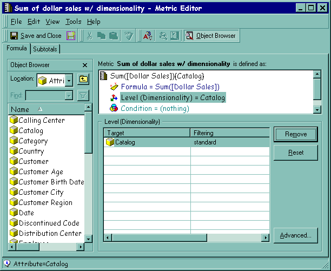Select Customer Region in attribute list
Image resolution: width=331 pixels, height=271 pixels.
(45, 202)
